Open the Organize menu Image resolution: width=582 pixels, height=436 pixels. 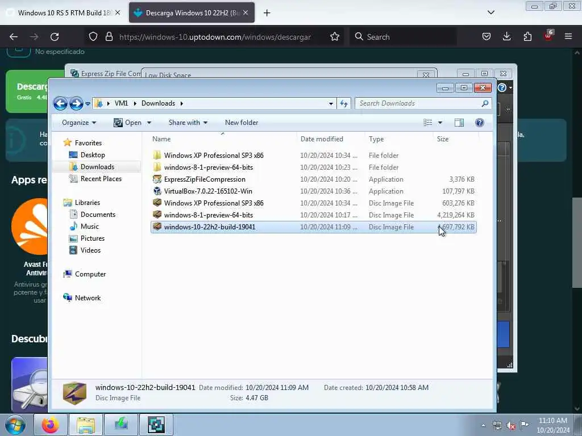79,123
